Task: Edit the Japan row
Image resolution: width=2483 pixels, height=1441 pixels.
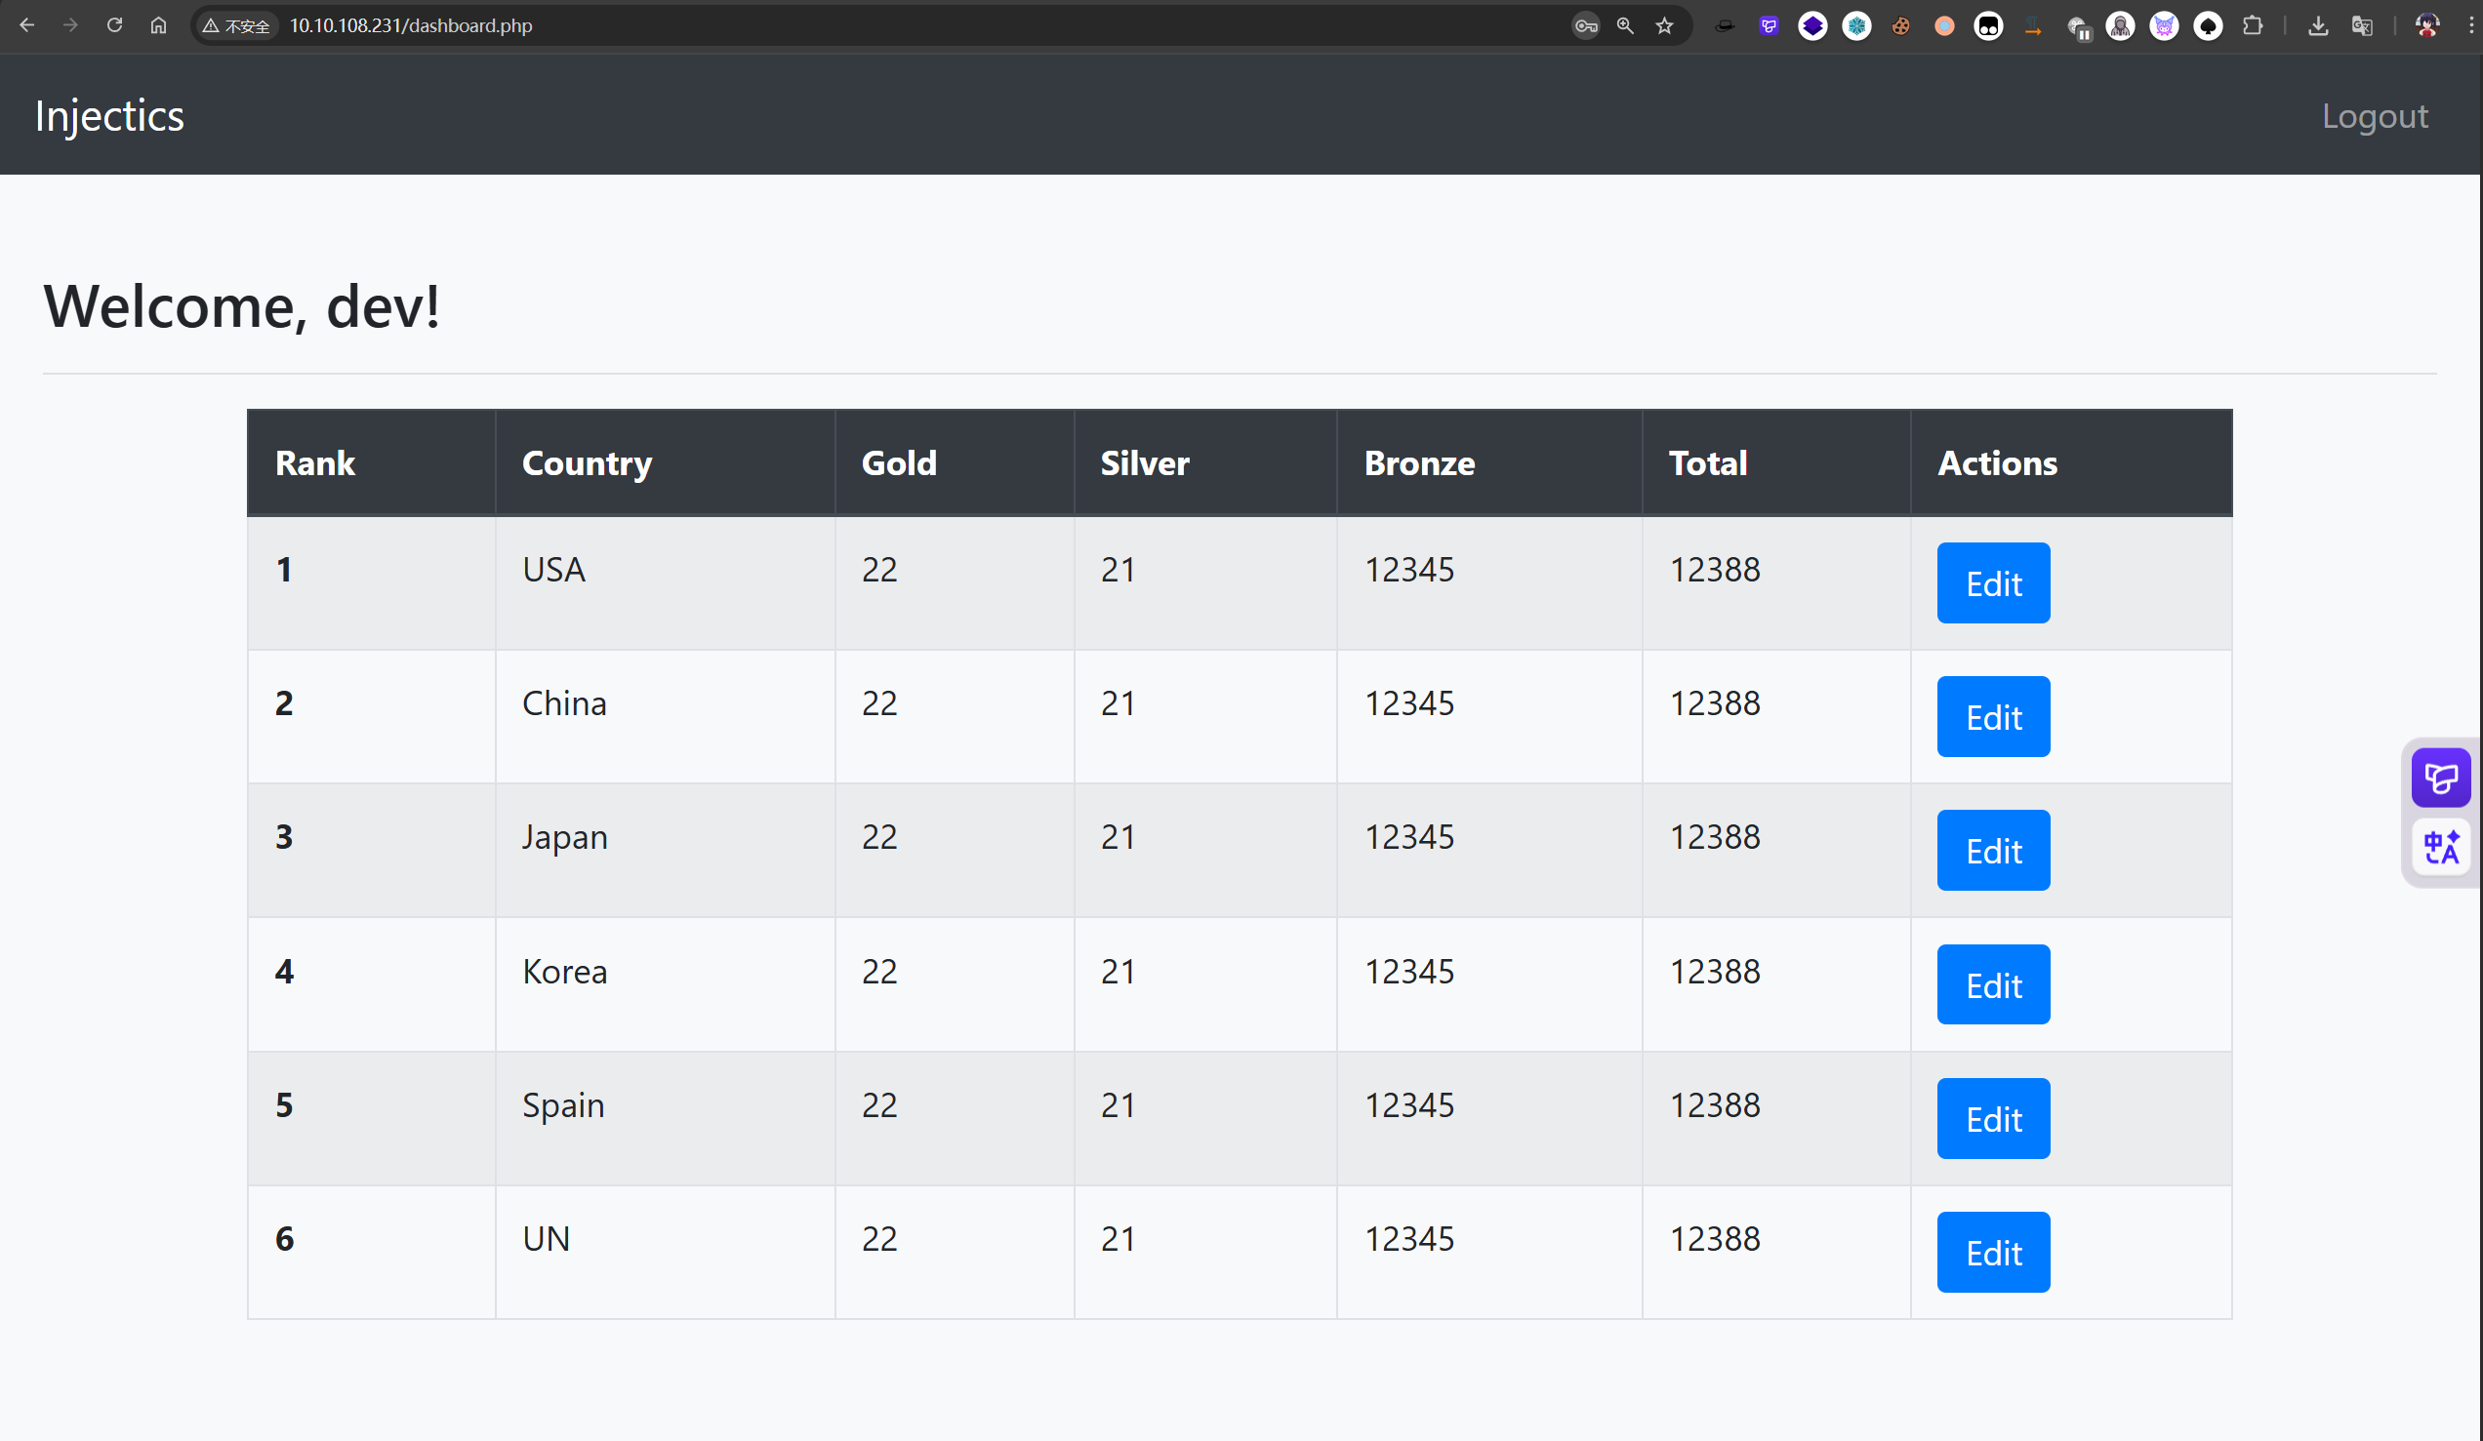Action: click(1992, 850)
